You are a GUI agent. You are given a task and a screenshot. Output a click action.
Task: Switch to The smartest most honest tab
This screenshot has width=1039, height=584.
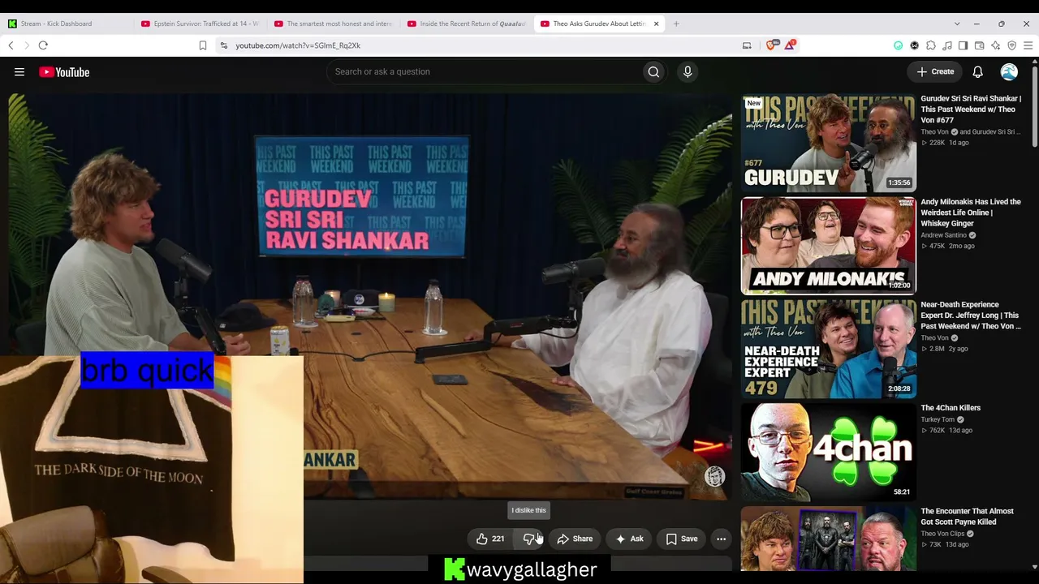(x=334, y=24)
